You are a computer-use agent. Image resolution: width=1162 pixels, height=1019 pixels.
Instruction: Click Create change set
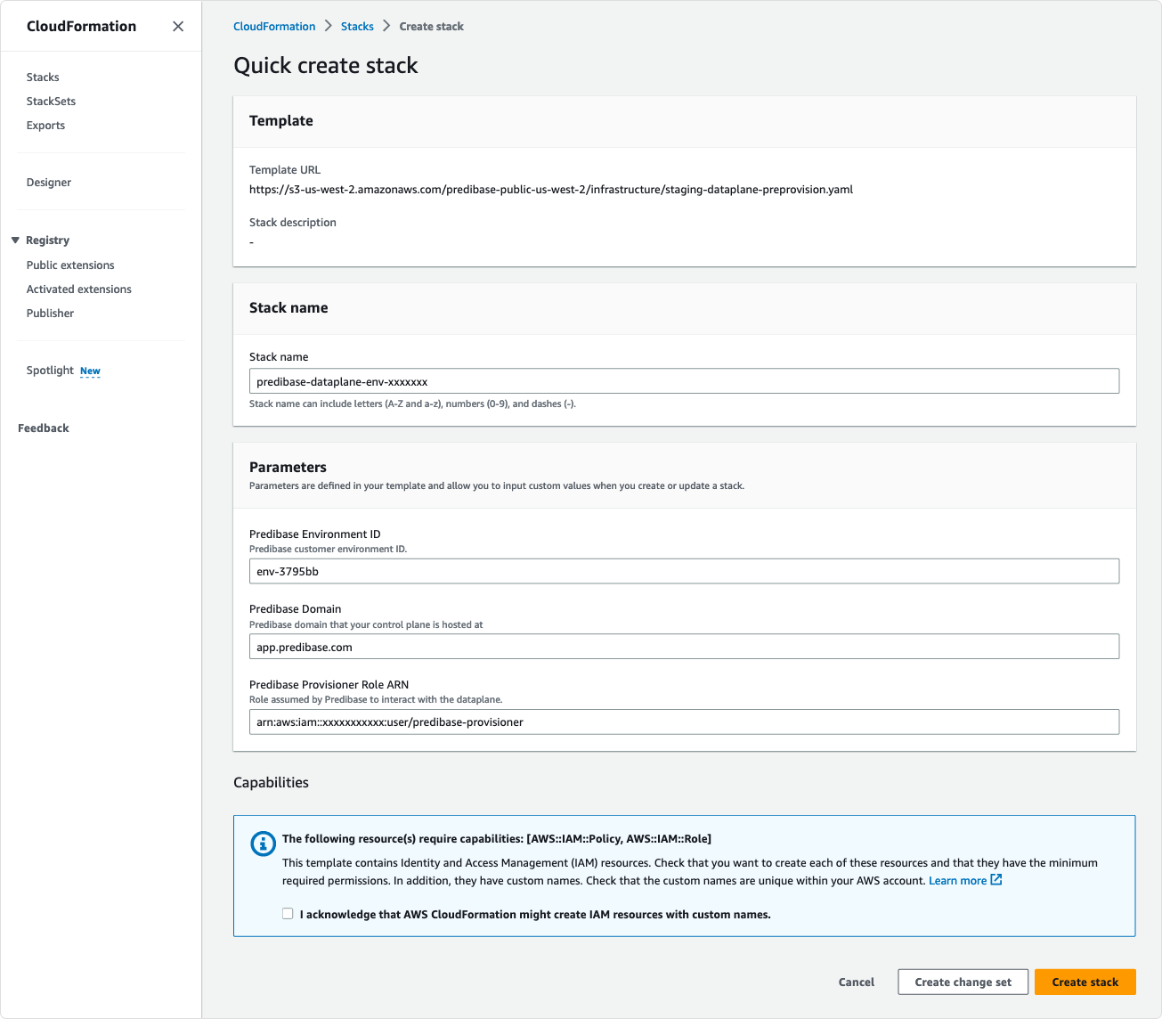point(963,982)
